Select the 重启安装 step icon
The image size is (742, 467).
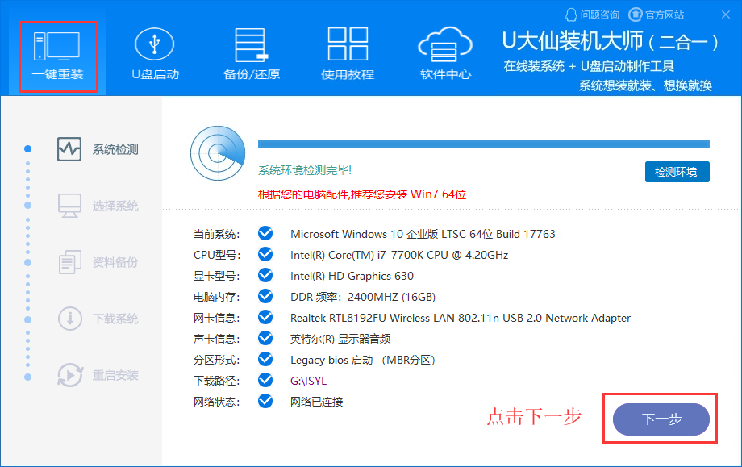(70, 375)
